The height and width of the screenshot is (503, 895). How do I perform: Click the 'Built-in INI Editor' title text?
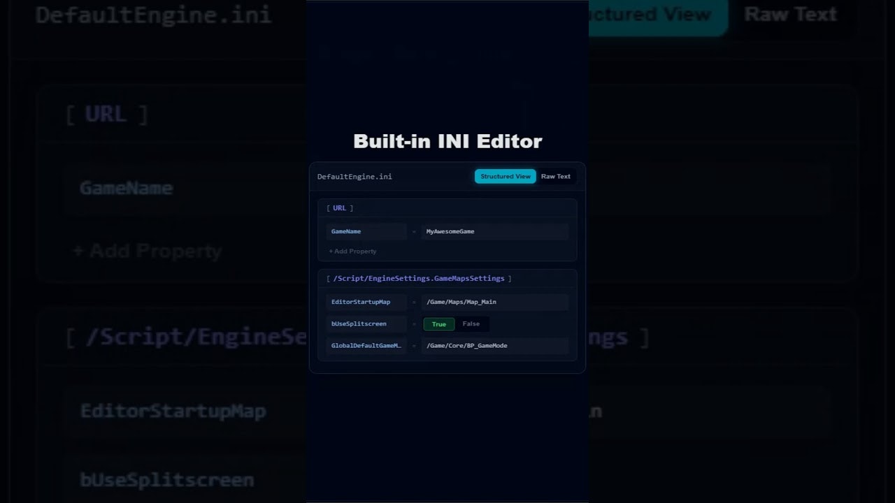point(447,141)
